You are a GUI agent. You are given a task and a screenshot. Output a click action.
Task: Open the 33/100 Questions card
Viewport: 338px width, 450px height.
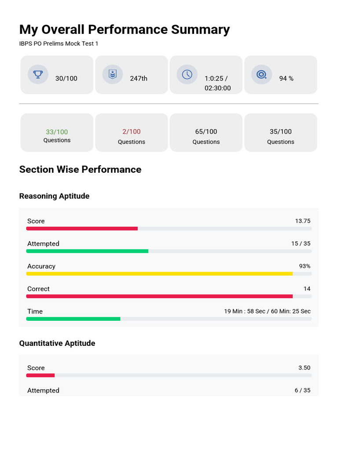pos(57,133)
